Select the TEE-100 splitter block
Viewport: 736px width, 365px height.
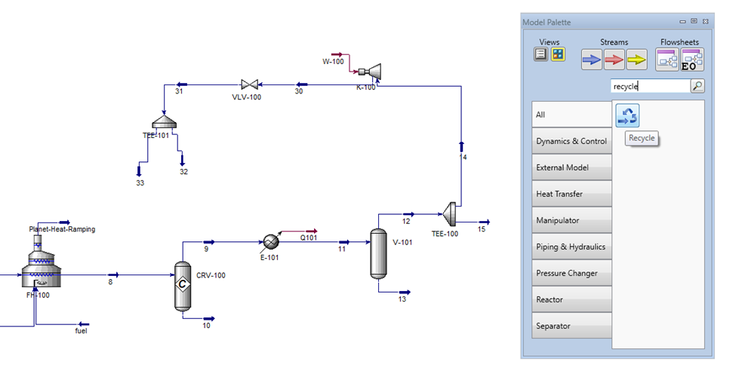(x=449, y=214)
